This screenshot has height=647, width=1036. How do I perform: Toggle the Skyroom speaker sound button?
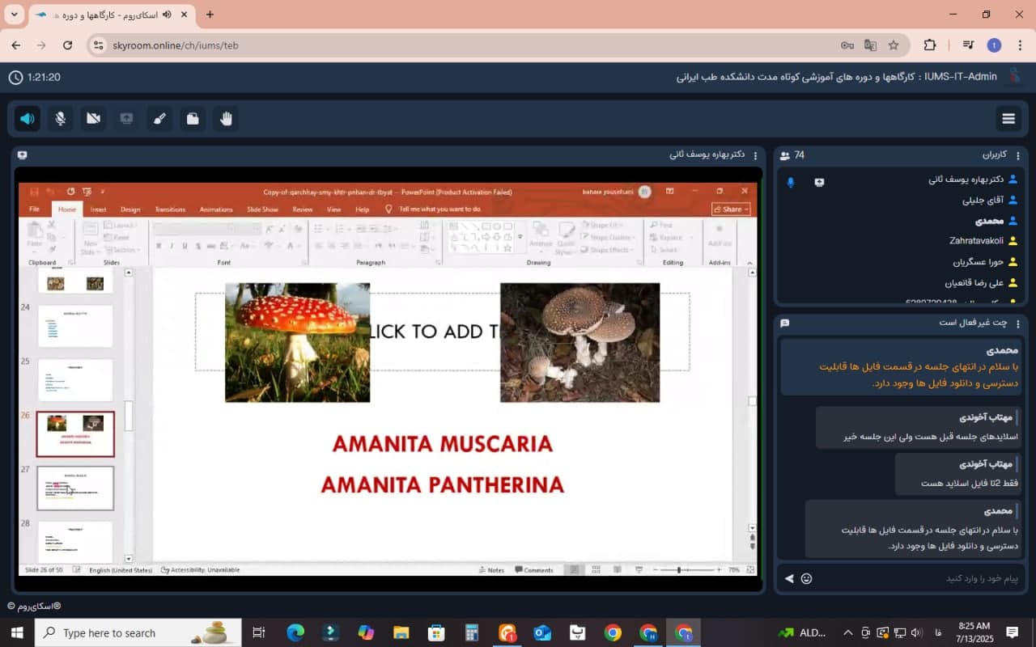[28, 119]
